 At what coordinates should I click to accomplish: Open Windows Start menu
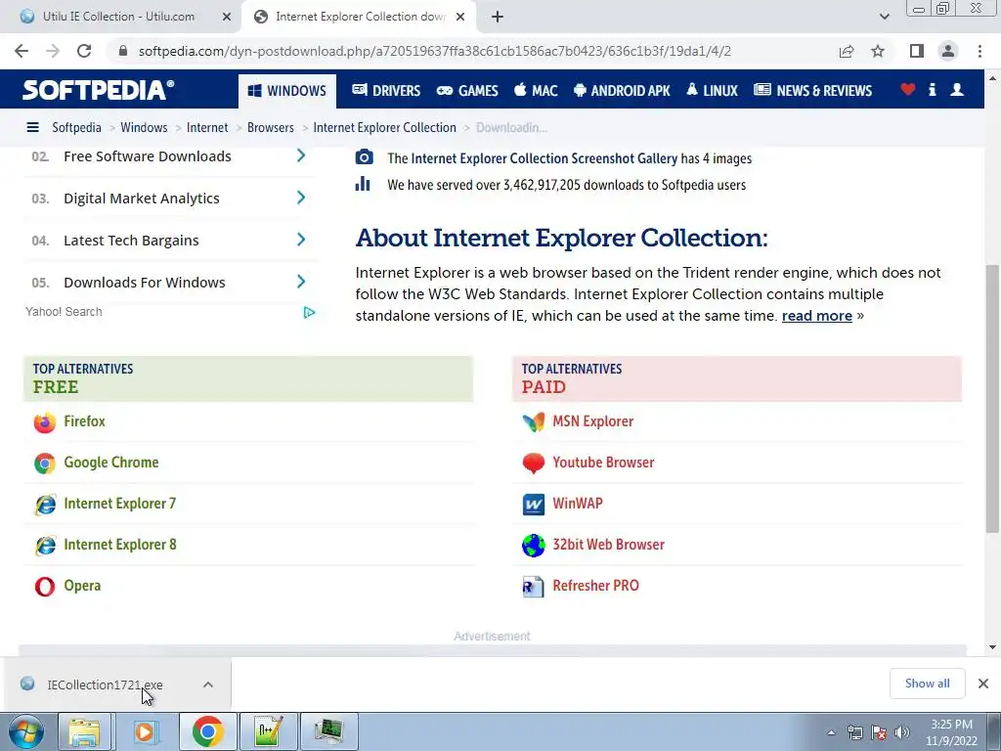click(x=26, y=731)
